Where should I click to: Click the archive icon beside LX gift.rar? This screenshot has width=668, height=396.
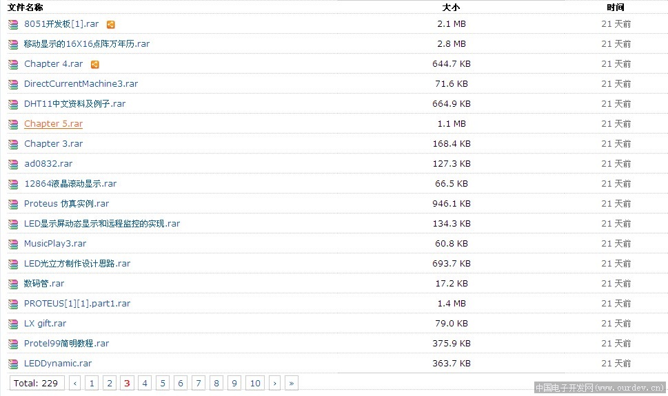tap(13, 324)
